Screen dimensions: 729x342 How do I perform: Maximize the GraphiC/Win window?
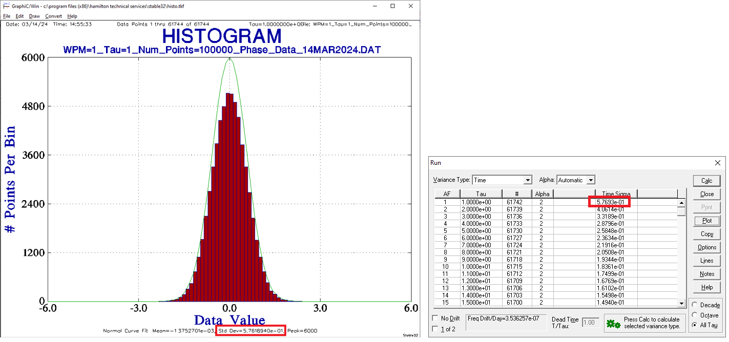[x=392, y=6]
